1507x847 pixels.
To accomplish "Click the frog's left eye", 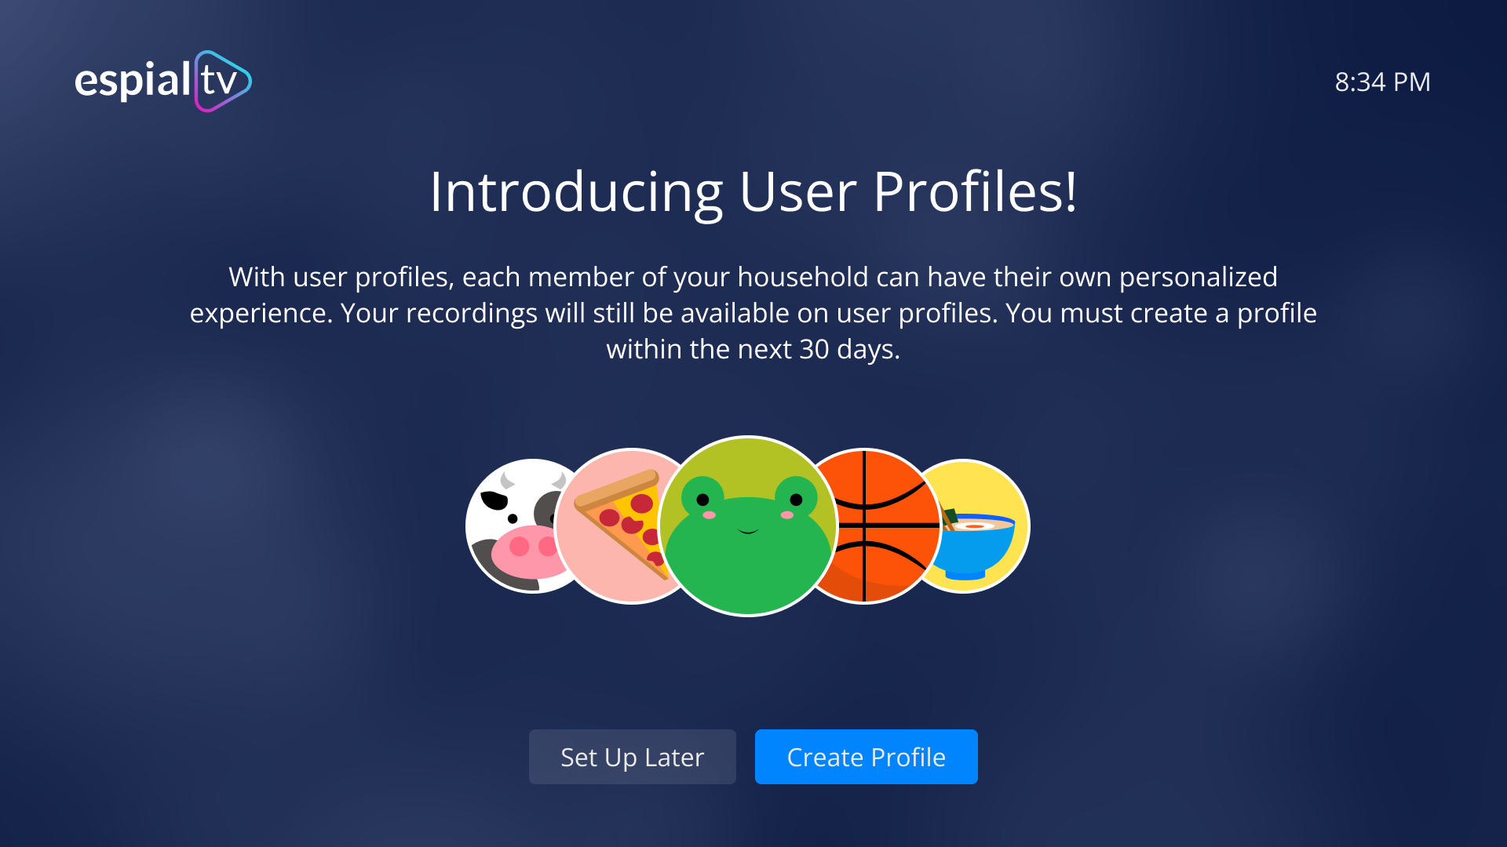I will 702,500.
